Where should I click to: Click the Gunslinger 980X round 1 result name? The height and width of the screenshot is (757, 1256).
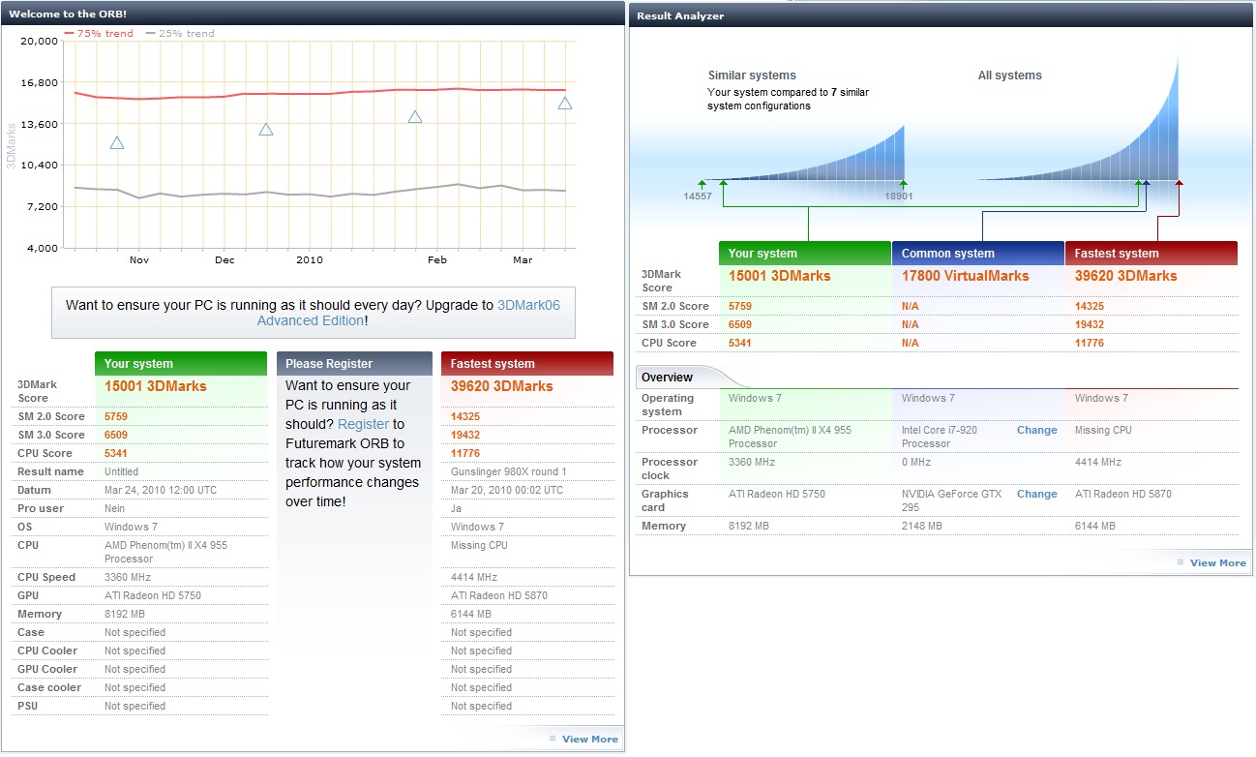(509, 471)
